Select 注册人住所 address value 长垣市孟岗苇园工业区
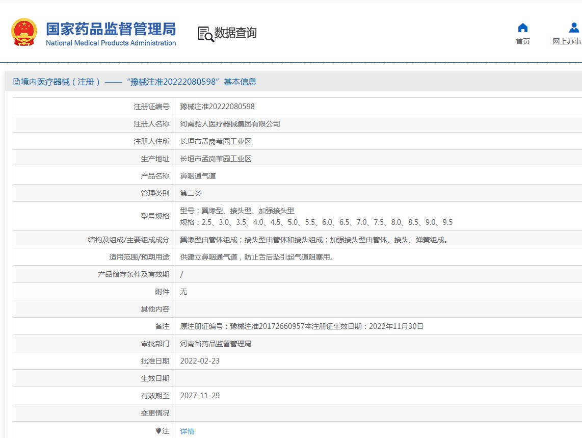Screen dimensions: 582x438 tap(216, 142)
